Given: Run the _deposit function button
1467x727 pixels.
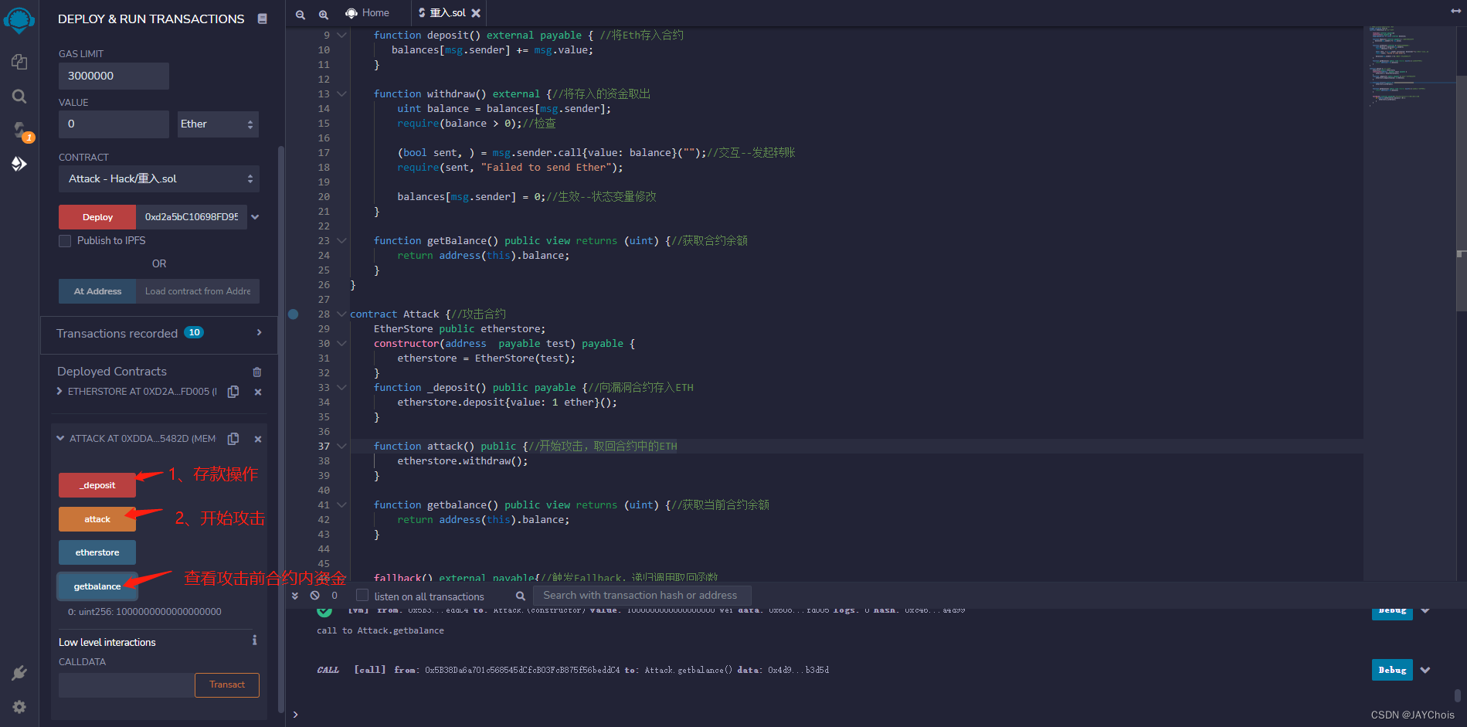Looking at the screenshot, I should click(97, 485).
